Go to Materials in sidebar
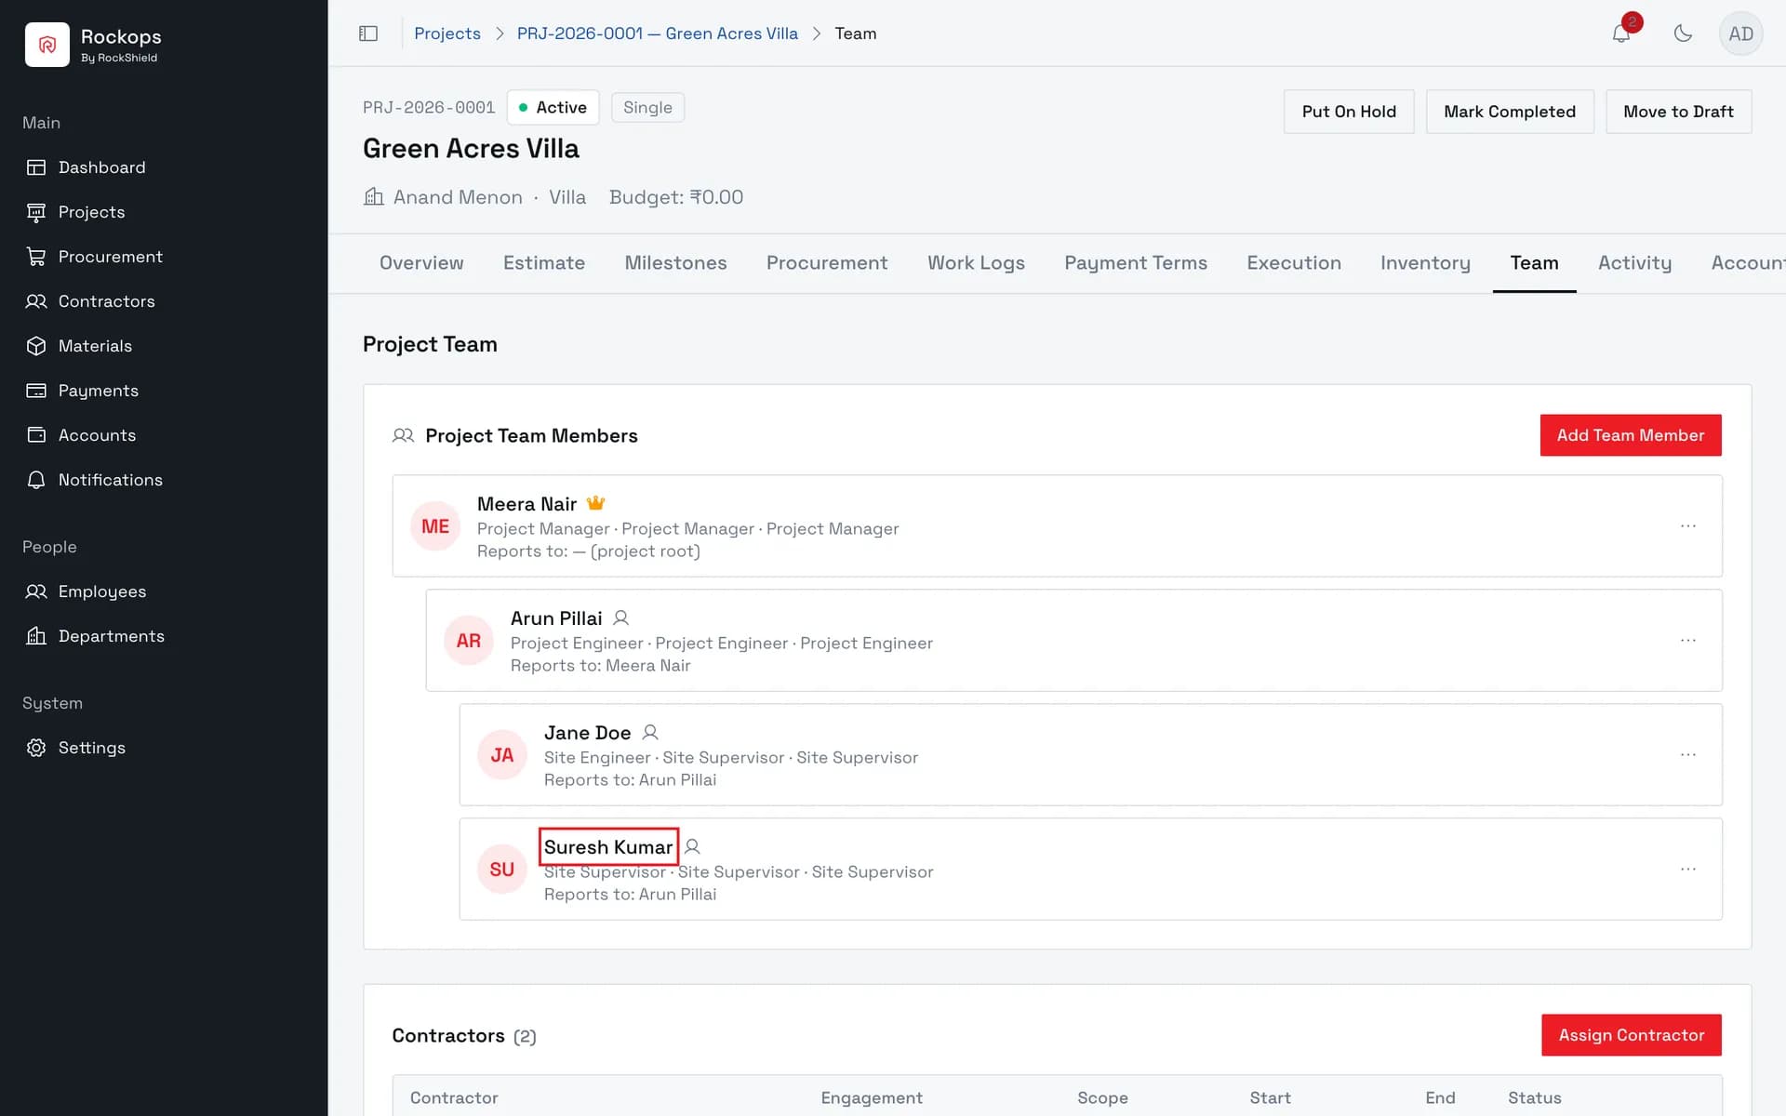Image resolution: width=1786 pixels, height=1116 pixels. pyautogui.click(x=95, y=346)
